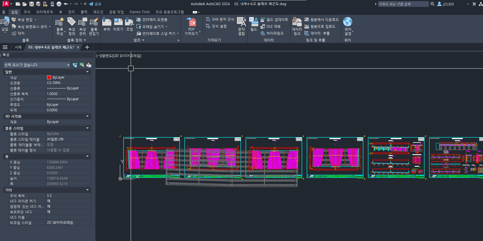The width and height of the screenshot is (483, 241).
Task: Switch to the 주석 ribbon tab
Action: pos(27,12)
